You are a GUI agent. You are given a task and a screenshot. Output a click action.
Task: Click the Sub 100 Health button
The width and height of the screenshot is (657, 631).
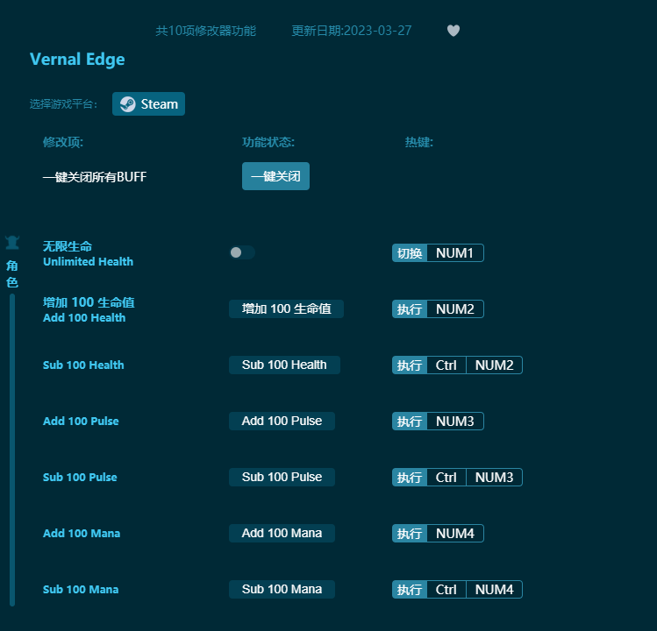coord(284,365)
